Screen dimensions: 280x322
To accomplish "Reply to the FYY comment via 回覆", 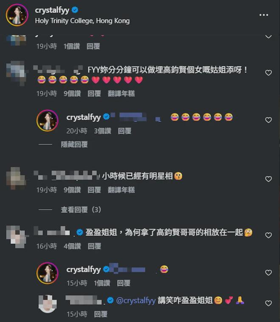I will 94,93.
